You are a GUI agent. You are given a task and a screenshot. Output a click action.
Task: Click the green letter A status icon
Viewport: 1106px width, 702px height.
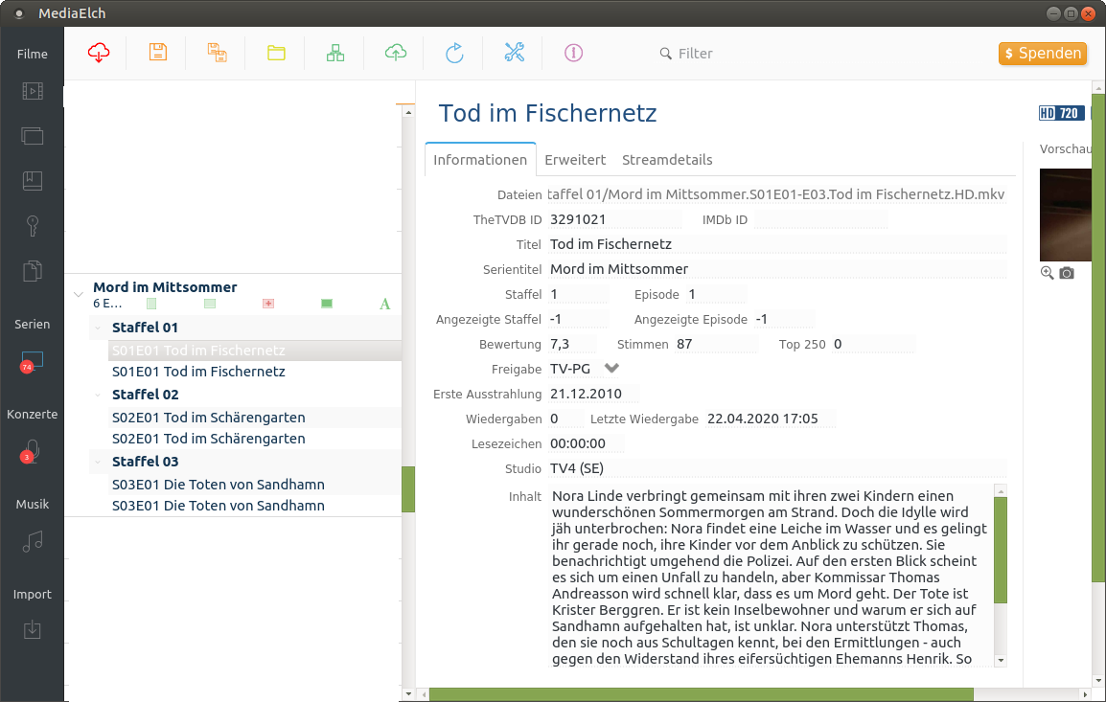coord(384,304)
